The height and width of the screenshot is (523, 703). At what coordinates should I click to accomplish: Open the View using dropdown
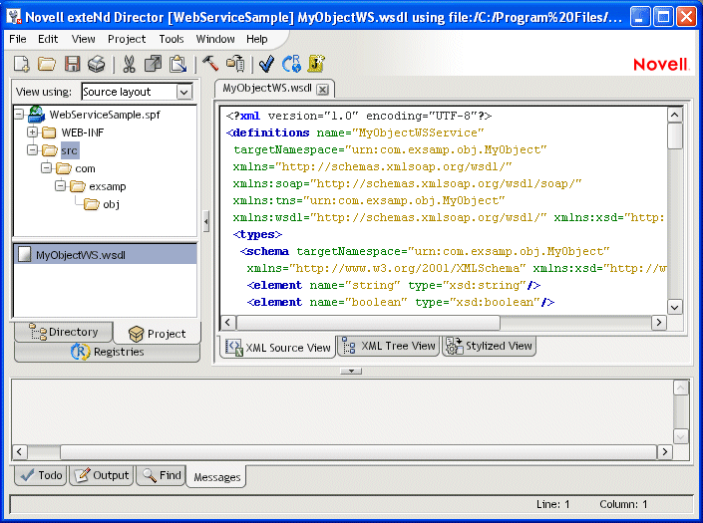pyautogui.click(x=183, y=93)
